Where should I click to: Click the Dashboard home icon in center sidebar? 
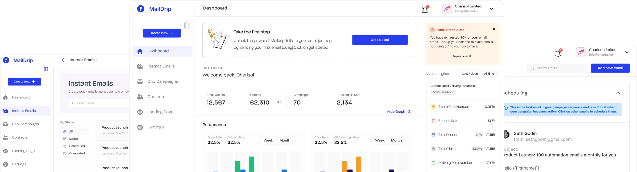pos(140,51)
